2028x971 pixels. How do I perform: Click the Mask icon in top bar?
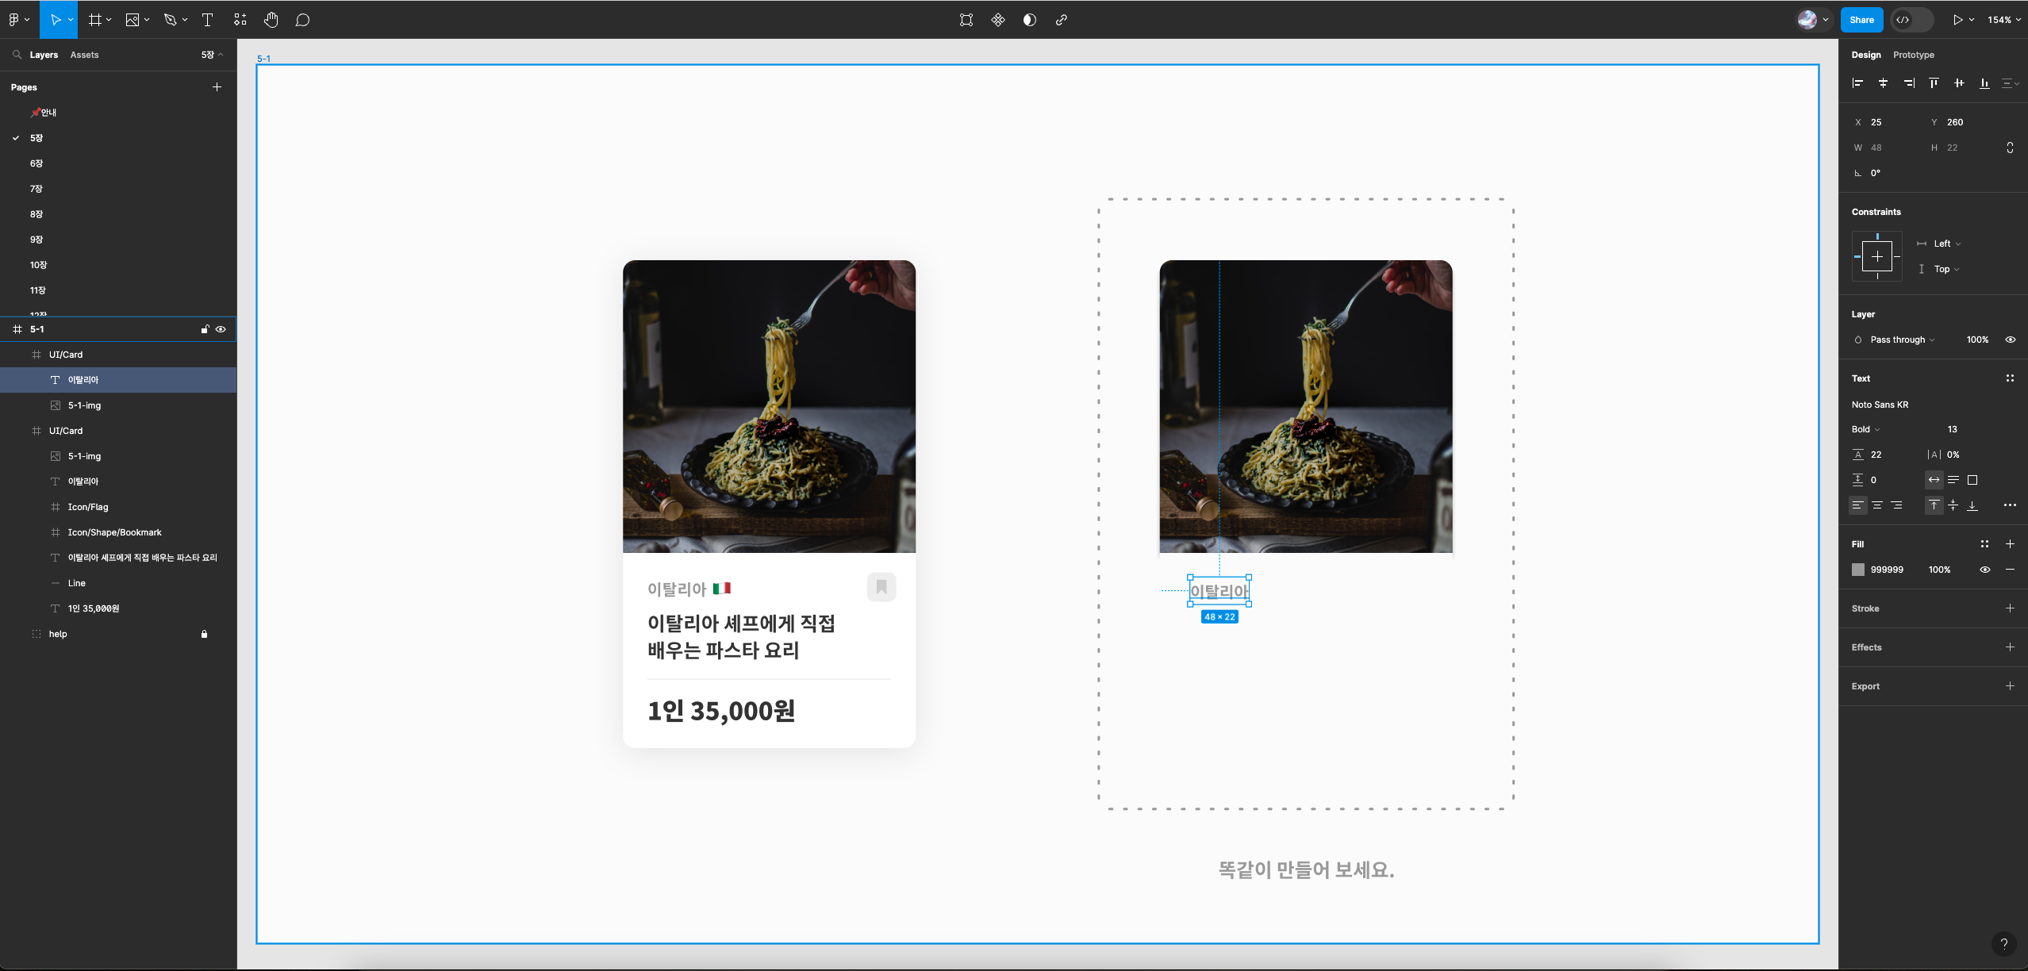(x=1029, y=20)
